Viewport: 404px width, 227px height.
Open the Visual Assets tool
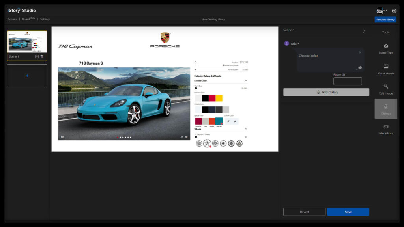coord(386,69)
